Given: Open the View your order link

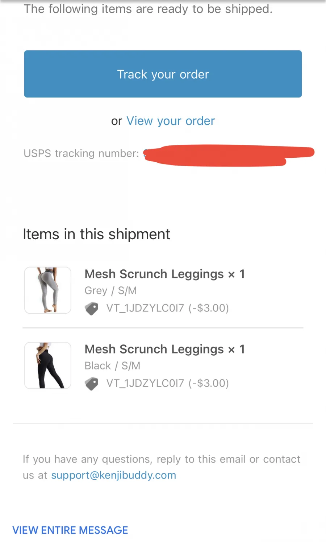Looking at the screenshot, I should [x=171, y=121].
